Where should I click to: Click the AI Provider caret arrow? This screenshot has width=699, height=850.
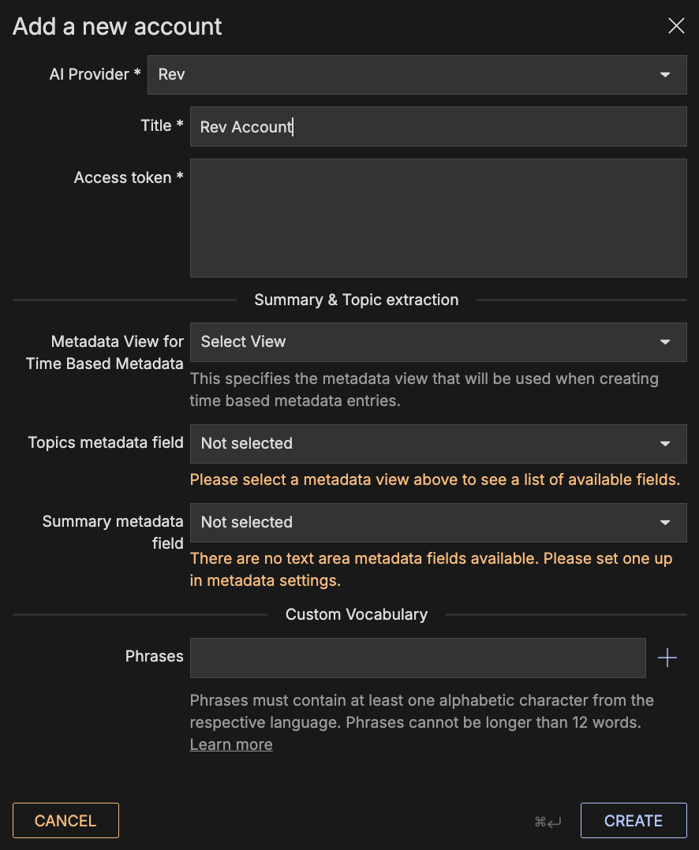click(665, 75)
